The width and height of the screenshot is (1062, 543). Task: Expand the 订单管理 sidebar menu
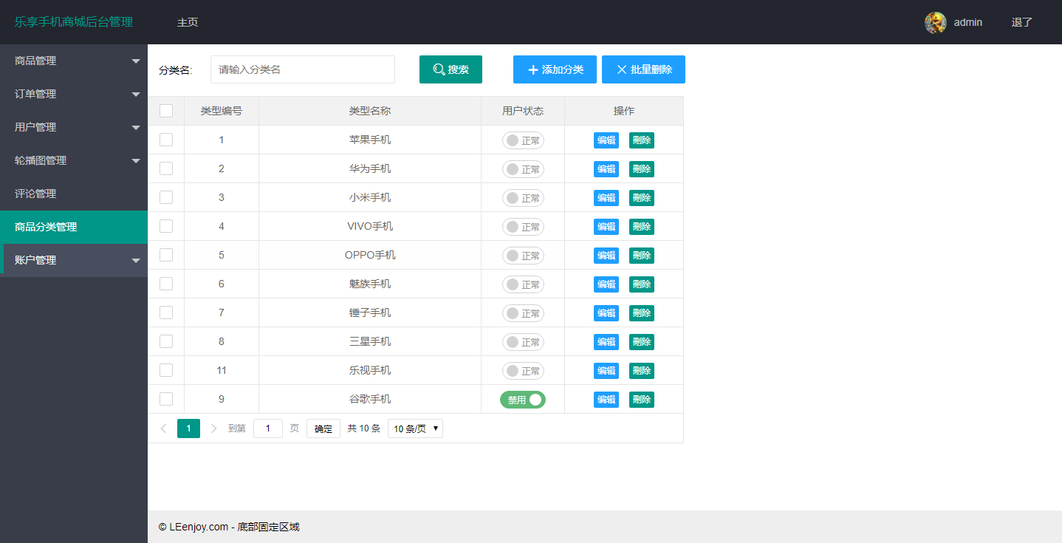pos(74,94)
